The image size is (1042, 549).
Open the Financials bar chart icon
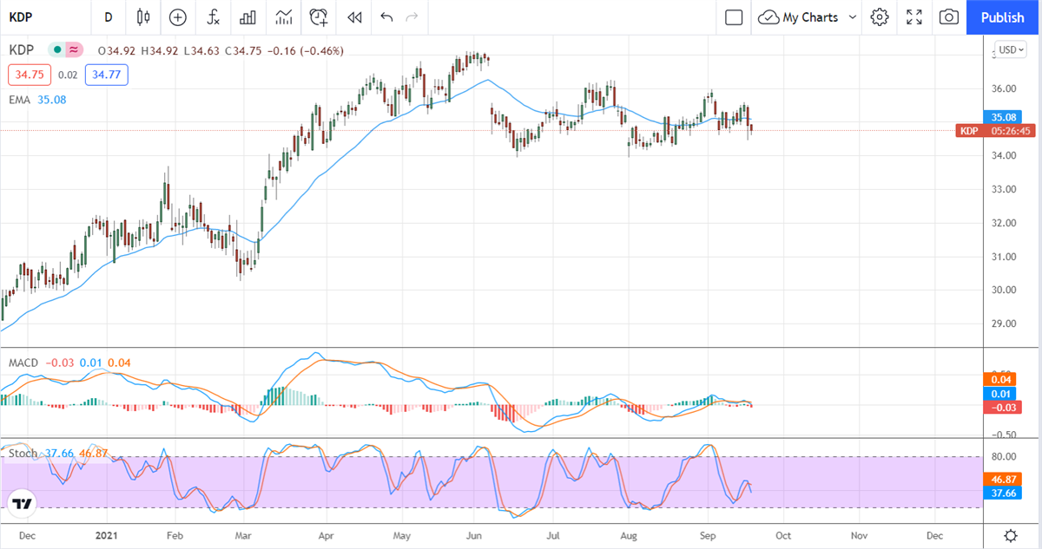[248, 17]
